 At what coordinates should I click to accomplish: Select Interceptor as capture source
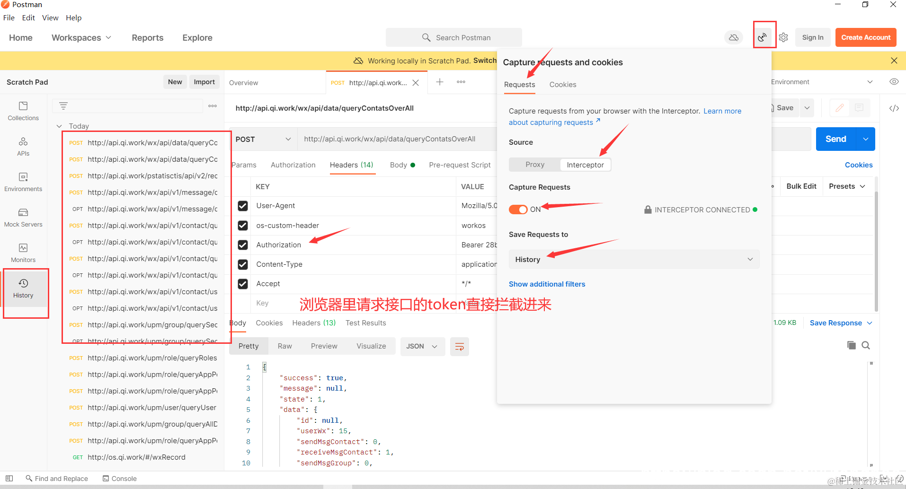[x=585, y=165]
